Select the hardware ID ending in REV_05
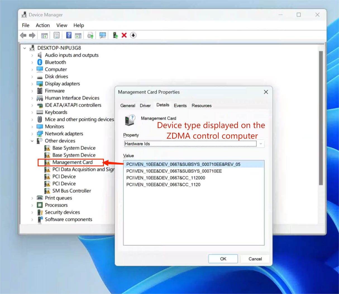Image resolution: width=339 pixels, height=294 pixels. (194, 164)
